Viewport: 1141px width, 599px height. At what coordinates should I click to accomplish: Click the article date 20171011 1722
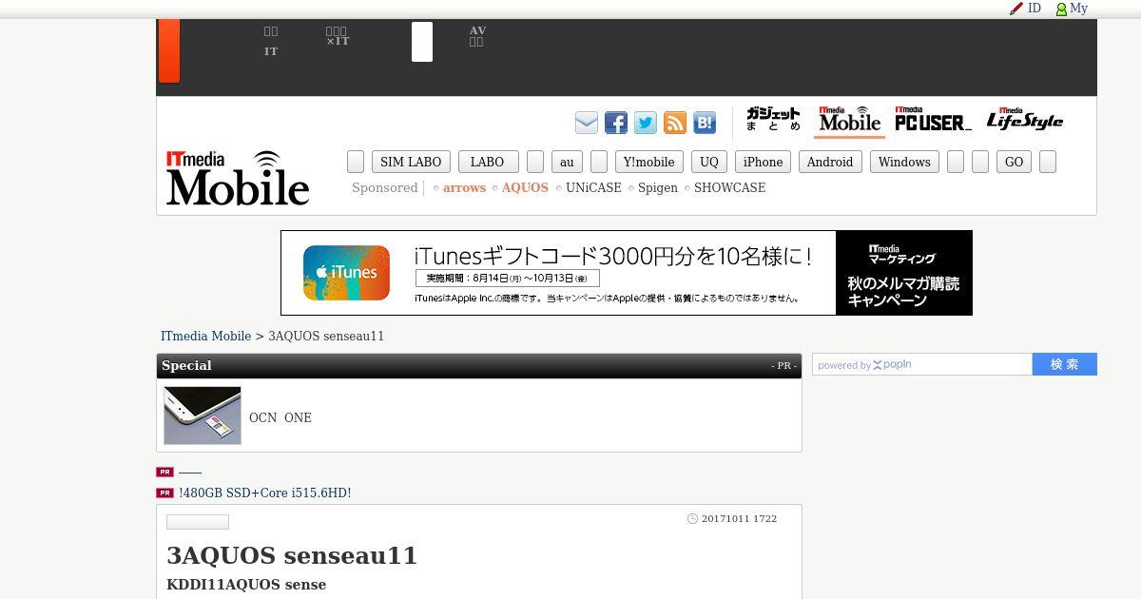(739, 519)
